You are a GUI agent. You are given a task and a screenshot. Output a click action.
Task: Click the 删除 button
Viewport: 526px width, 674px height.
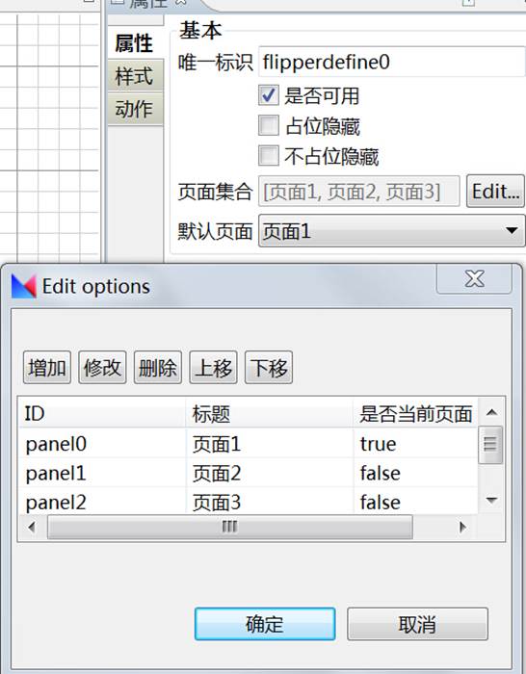coord(158,368)
